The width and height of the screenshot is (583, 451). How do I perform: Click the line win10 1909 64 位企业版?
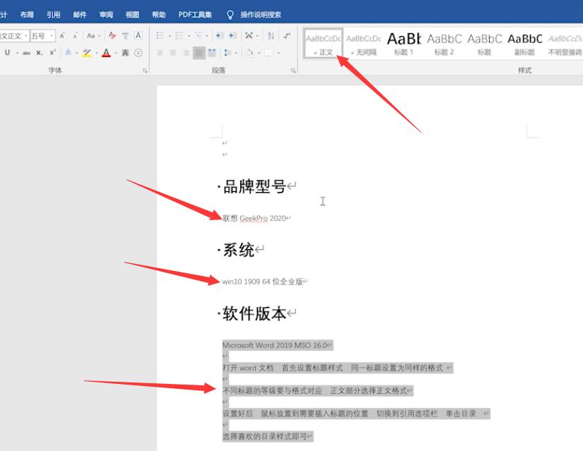pos(263,282)
